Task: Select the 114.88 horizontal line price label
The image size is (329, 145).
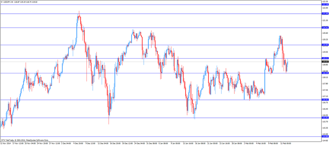Action: pos(325,136)
